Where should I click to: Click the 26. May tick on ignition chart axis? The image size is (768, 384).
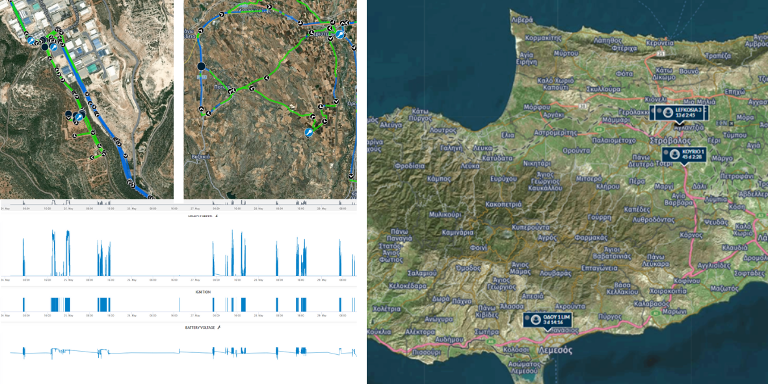click(x=132, y=316)
